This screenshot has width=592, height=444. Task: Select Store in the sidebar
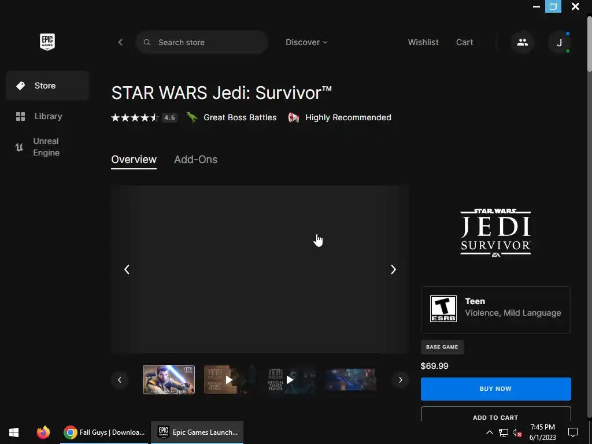[47, 86]
